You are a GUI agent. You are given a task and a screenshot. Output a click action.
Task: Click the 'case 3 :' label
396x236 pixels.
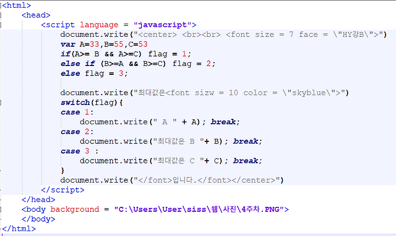[79, 151]
